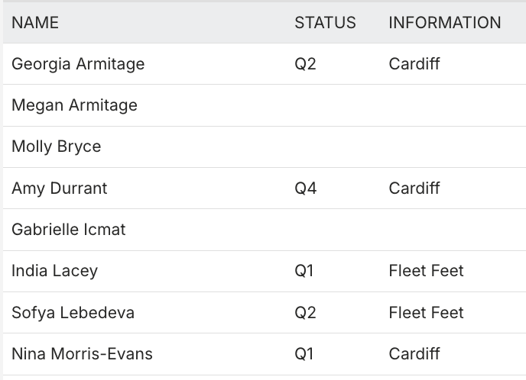Screen dimensions: 526x380
Task: Click India Lacey's name
Action: (x=54, y=271)
